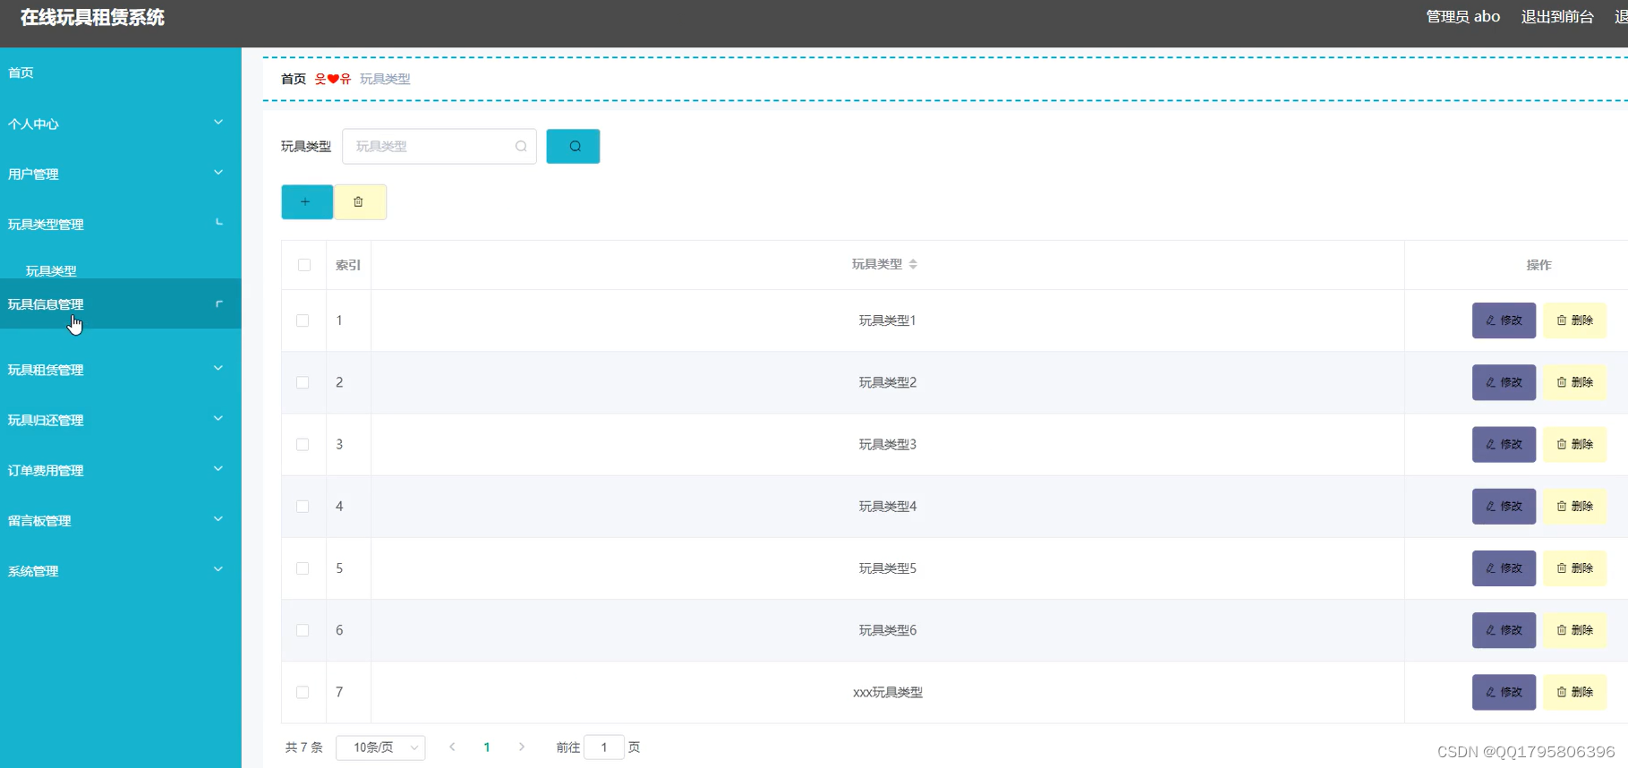Click 修改 for 玩具类型3
Screen dimensions: 1628x768
[x=1504, y=444]
